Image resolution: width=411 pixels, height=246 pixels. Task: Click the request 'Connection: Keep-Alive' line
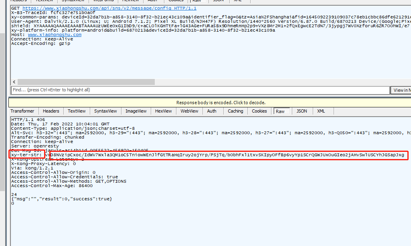point(42,39)
